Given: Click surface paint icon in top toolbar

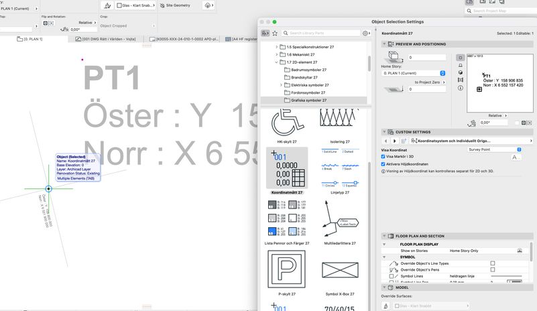Looking at the screenshot, I should tap(107, 5).
